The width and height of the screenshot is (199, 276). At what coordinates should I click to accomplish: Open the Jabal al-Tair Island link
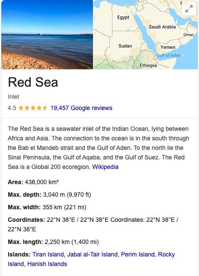[x=92, y=254]
